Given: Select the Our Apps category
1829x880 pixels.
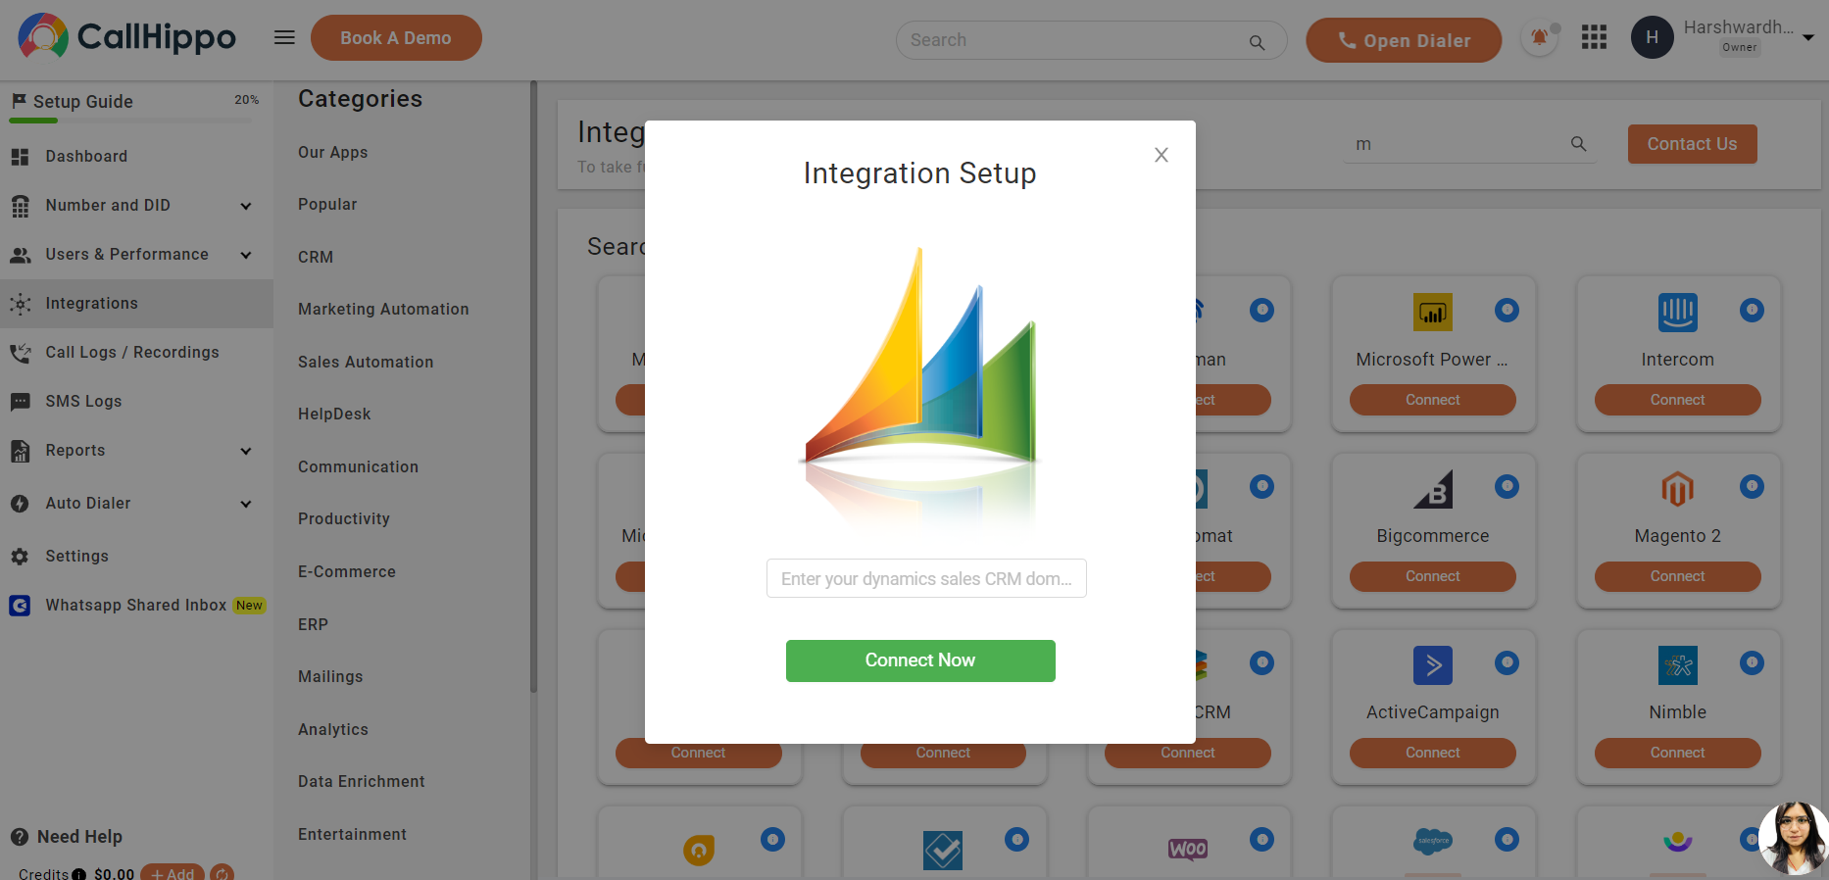Looking at the screenshot, I should pyautogui.click(x=333, y=152).
